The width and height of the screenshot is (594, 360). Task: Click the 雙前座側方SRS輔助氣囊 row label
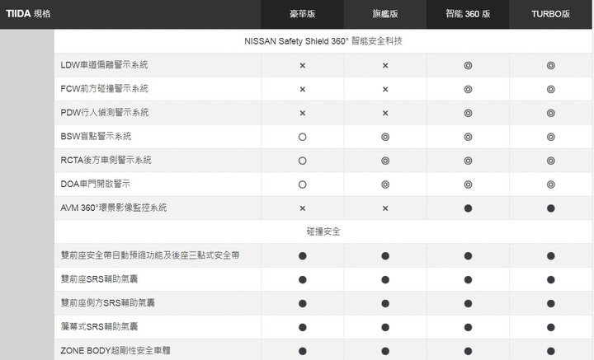coord(107,303)
